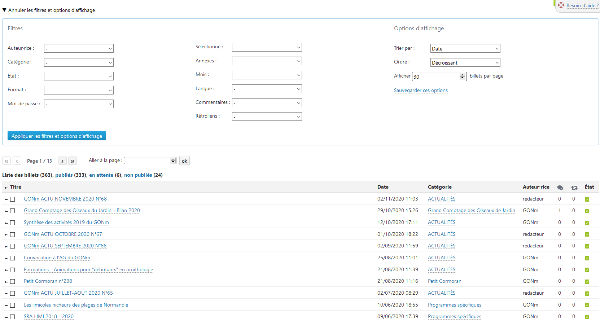Click the trackbacks column header icon
Viewport: 600px width, 321px height.
pyautogui.click(x=574, y=188)
